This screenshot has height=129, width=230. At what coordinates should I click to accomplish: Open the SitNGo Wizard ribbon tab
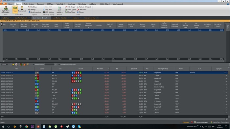tap(104, 4)
